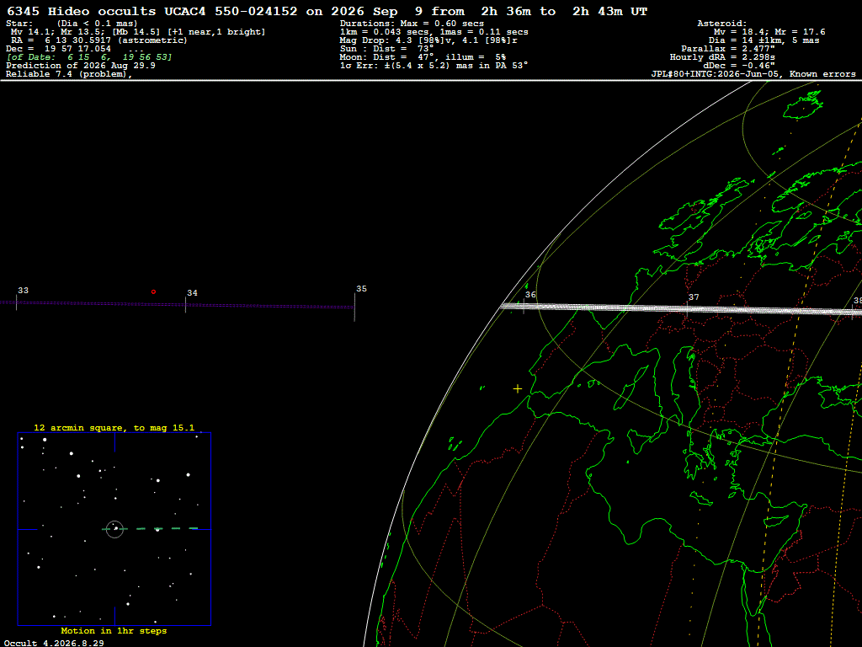862x647 pixels.
Task: Click the Occult 4.2026.8.29 version label
Action: [x=54, y=643]
